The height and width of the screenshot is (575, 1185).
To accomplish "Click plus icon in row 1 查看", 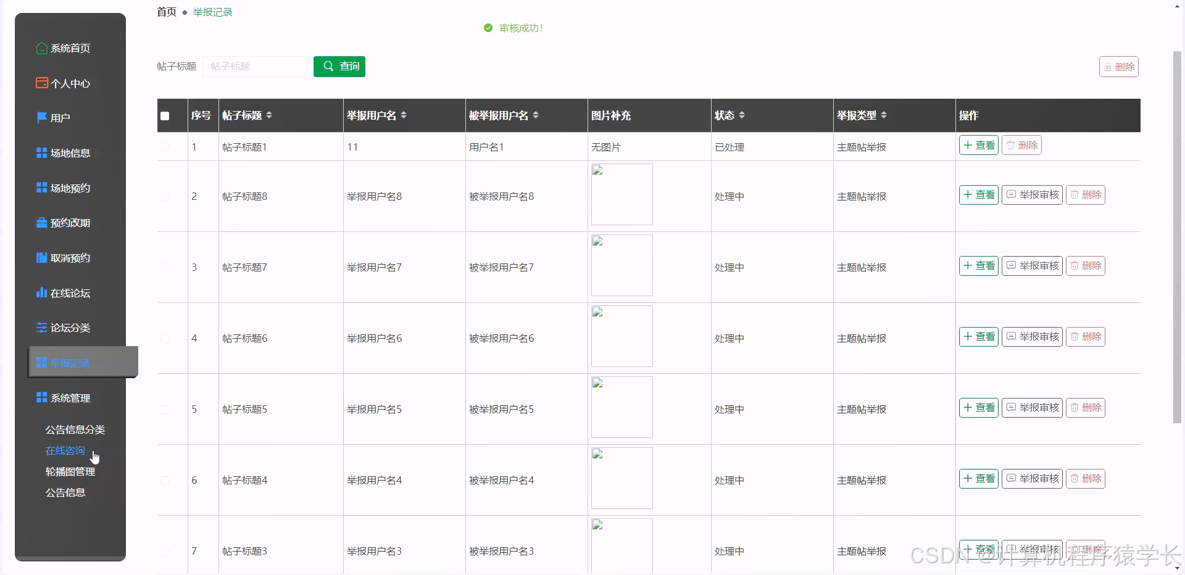I will click(x=968, y=145).
